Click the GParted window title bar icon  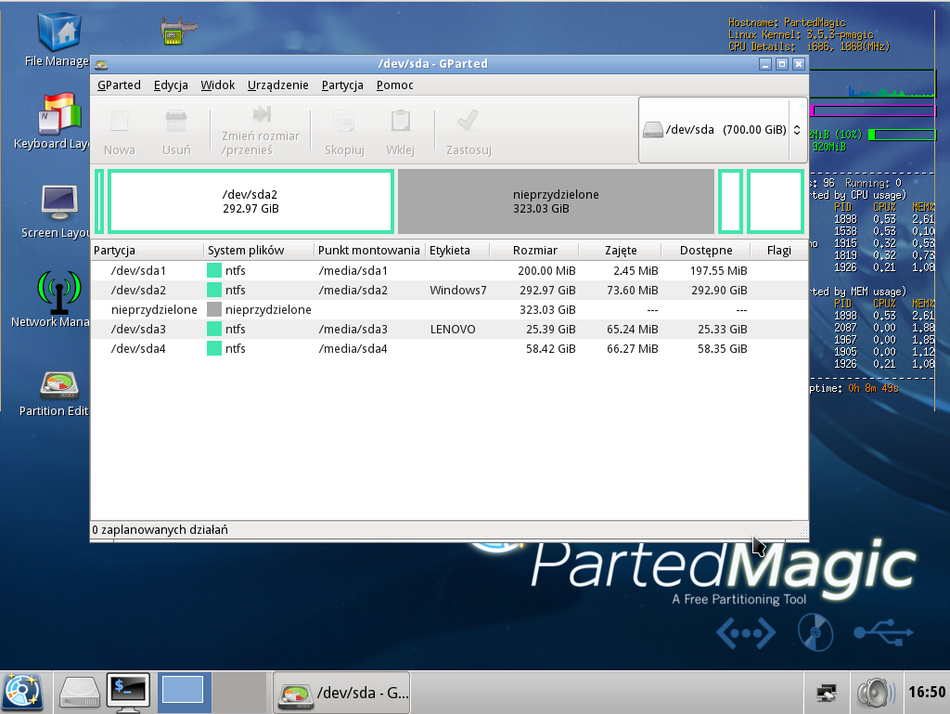101,64
